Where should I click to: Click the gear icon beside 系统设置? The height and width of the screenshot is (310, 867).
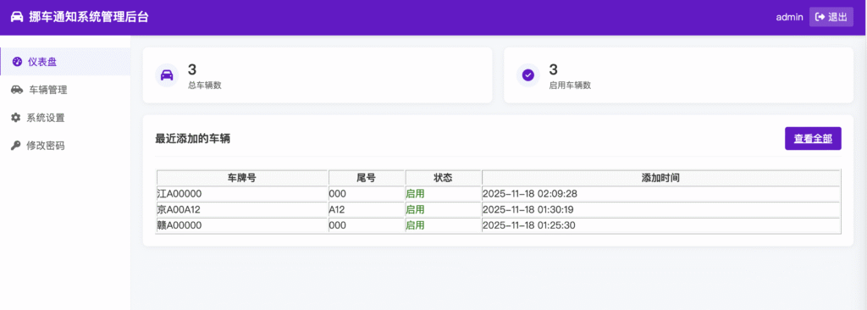pos(16,118)
